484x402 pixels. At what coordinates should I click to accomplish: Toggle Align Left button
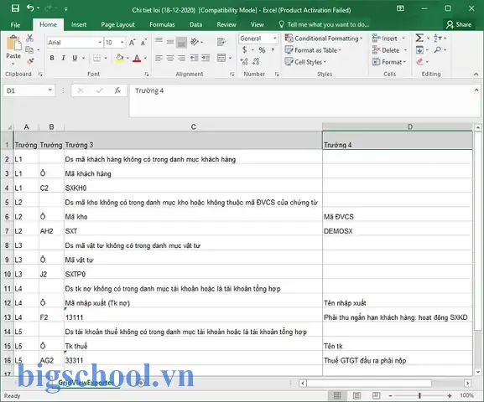point(159,58)
